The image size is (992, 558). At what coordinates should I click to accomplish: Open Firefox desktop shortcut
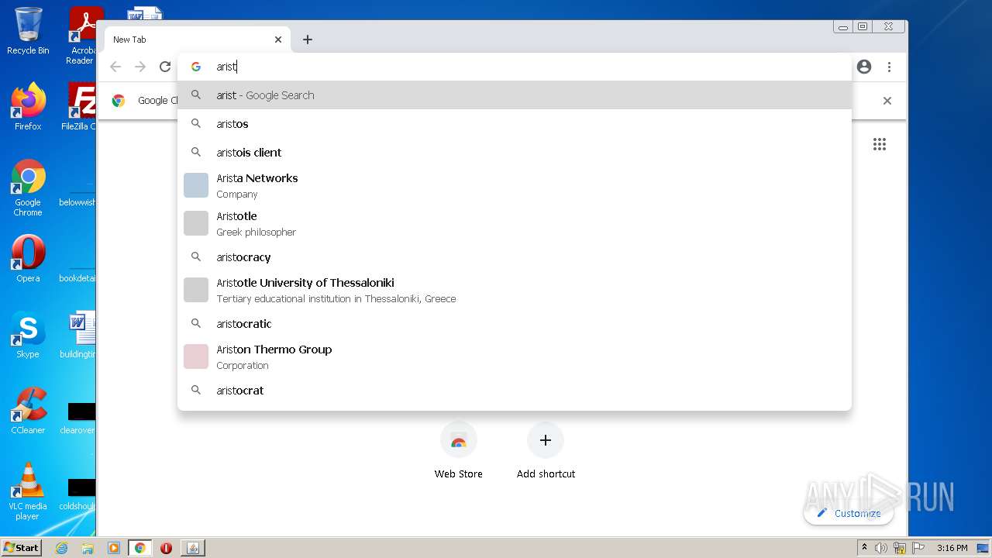(28, 106)
